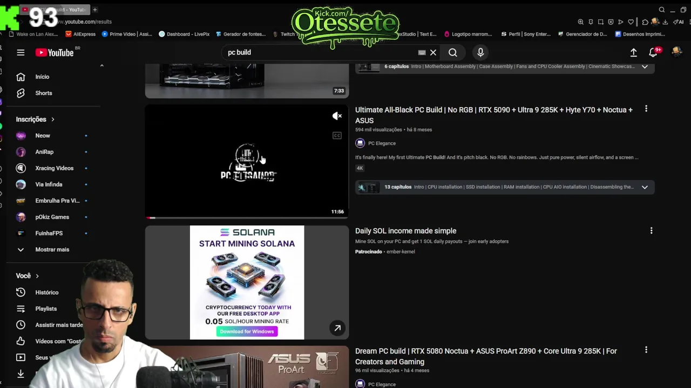
Task: Click the browser zoom magnifier icon
Action: coord(580,22)
